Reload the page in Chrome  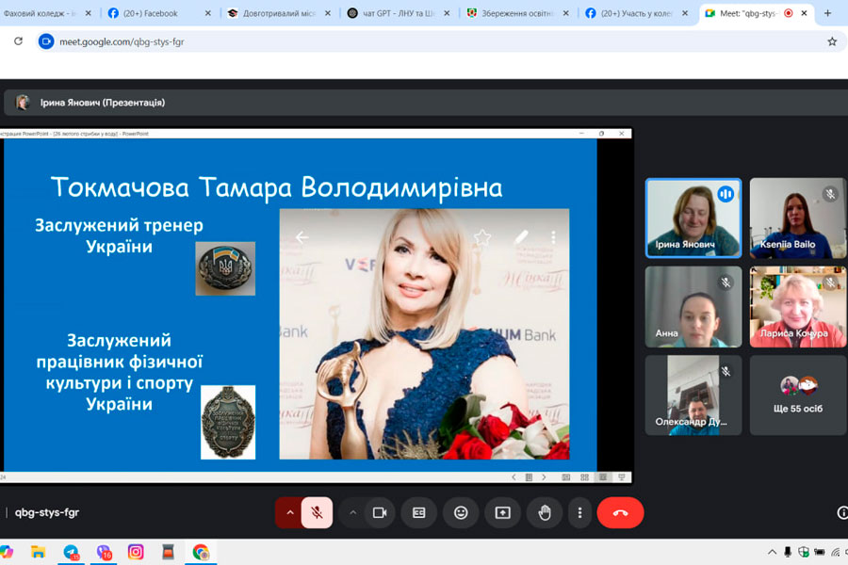click(x=18, y=41)
